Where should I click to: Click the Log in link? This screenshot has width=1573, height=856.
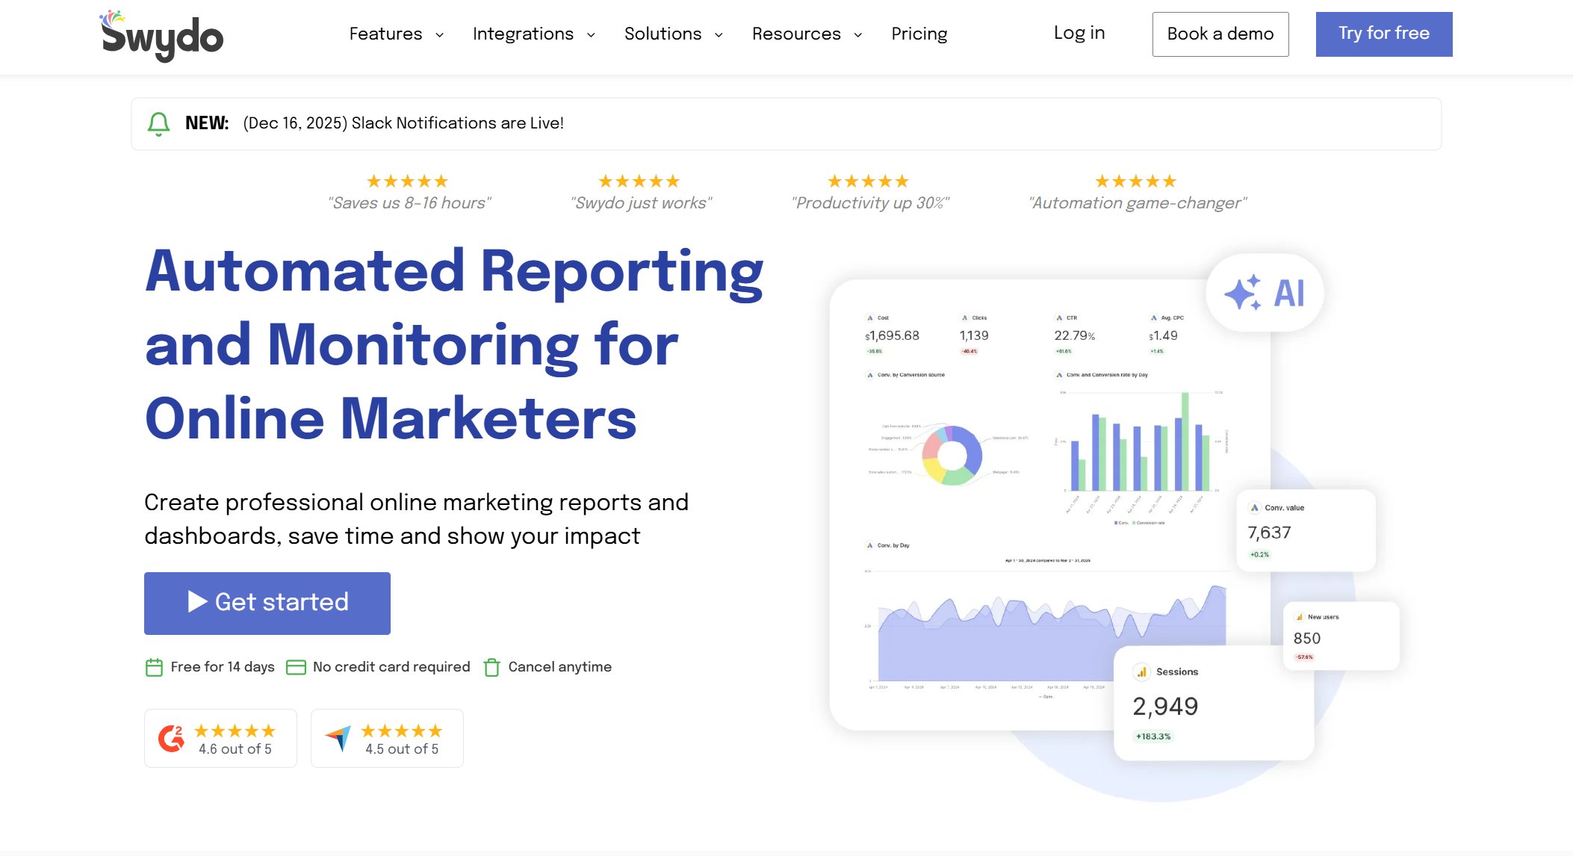[x=1079, y=33]
